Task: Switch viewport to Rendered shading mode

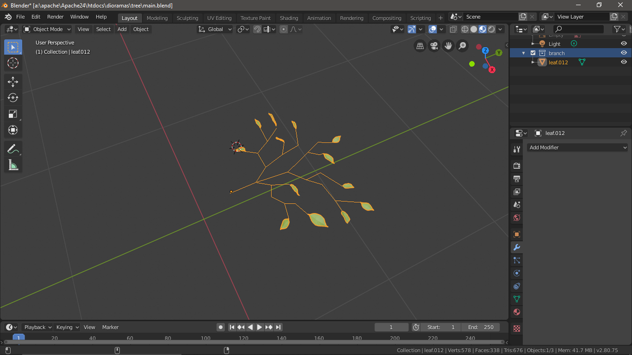Action: click(x=491, y=29)
